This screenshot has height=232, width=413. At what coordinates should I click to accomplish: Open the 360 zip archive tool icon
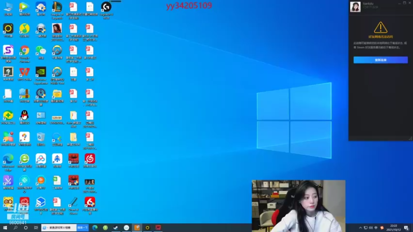[24, 94]
